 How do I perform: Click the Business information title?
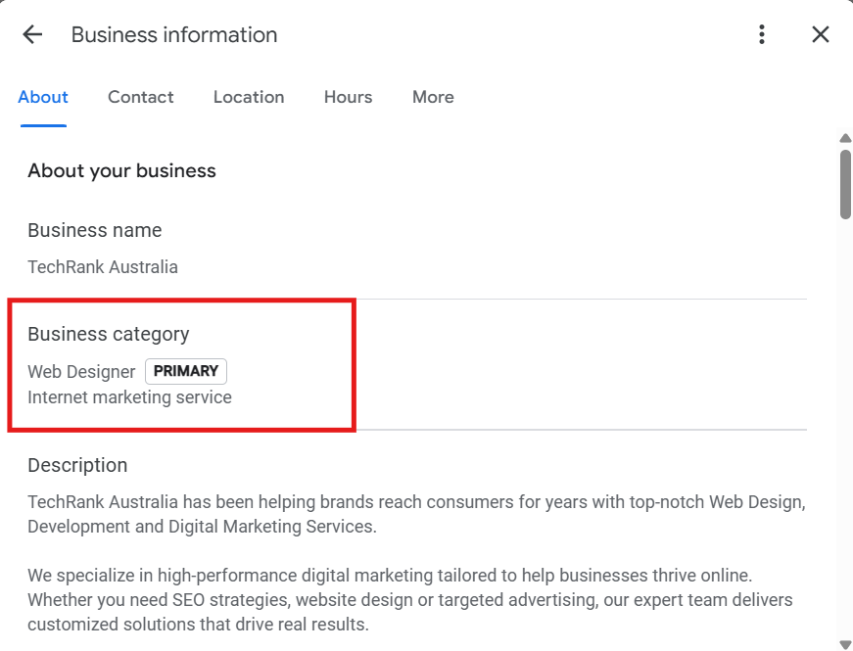tap(174, 35)
